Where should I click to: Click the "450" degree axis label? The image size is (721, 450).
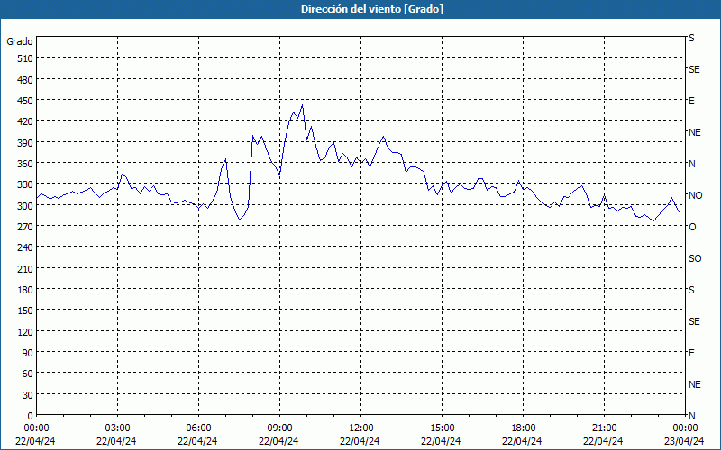26,101
